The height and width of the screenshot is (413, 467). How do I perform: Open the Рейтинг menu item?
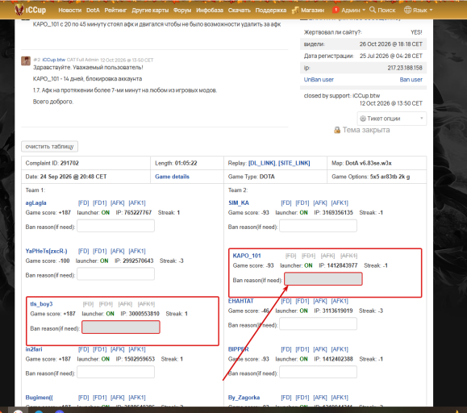click(115, 10)
